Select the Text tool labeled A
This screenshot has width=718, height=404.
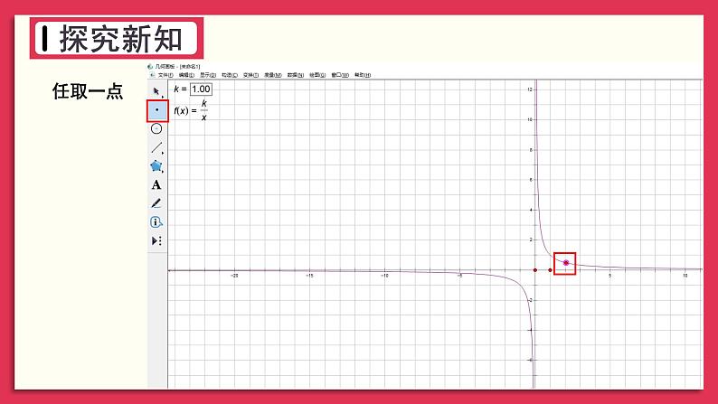coord(156,185)
